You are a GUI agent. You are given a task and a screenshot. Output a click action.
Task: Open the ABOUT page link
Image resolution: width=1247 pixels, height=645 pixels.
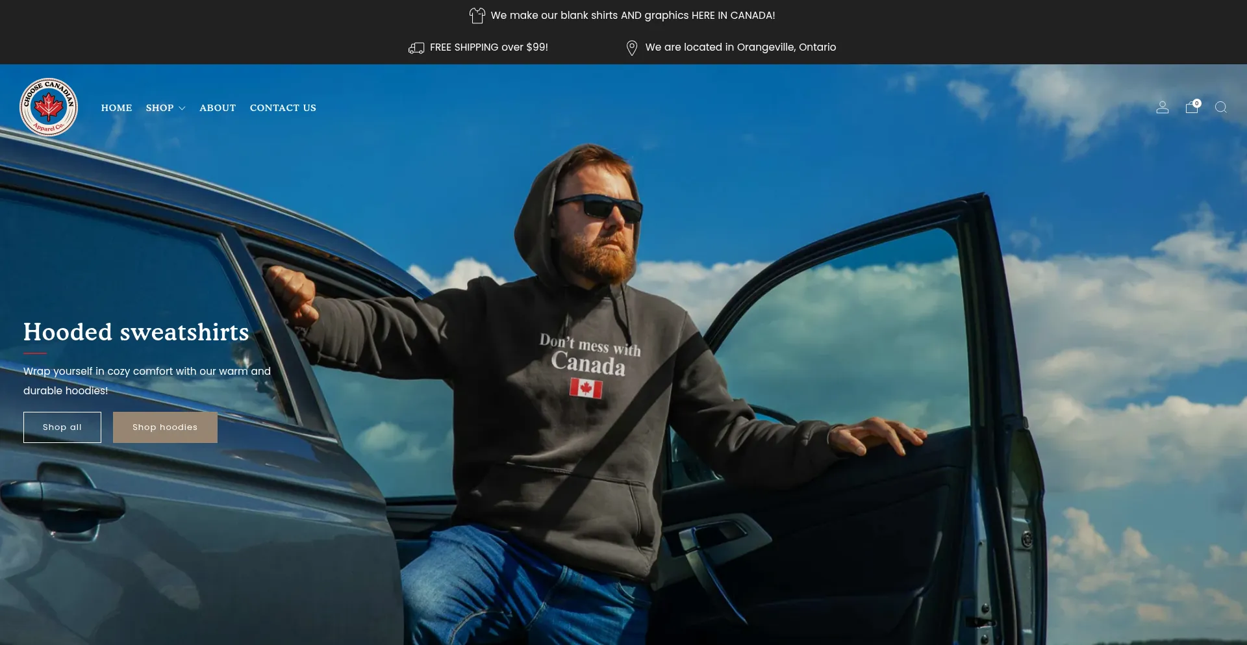click(x=218, y=108)
